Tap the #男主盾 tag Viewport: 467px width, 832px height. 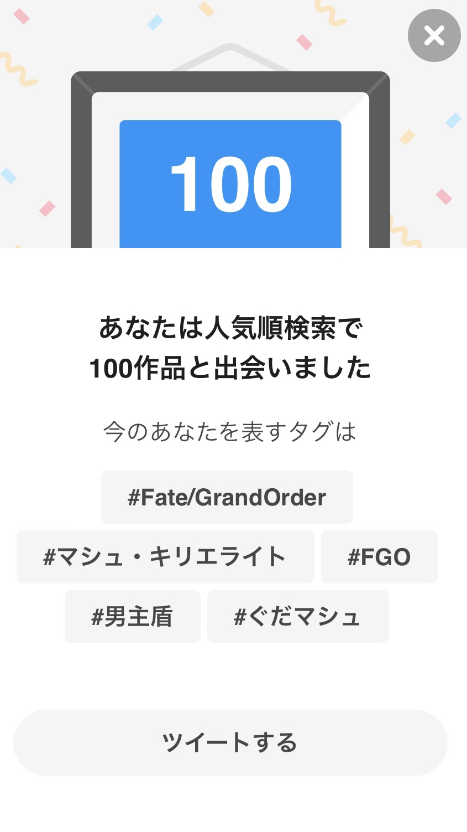(x=132, y=617)
